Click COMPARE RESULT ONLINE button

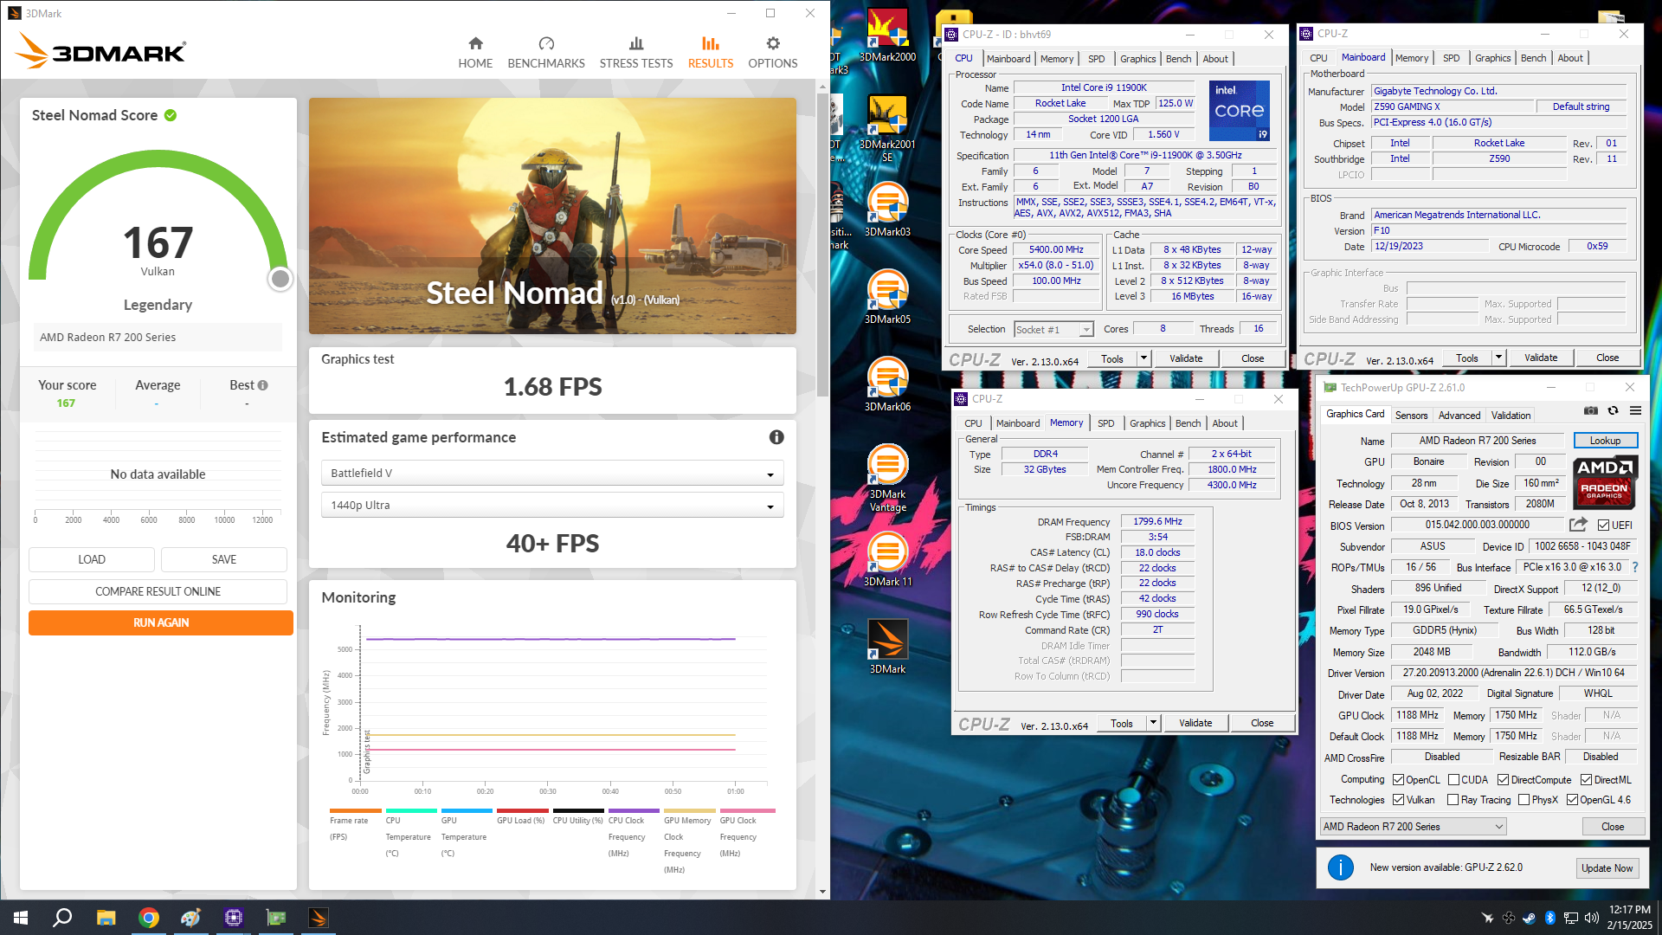[158, 591]
